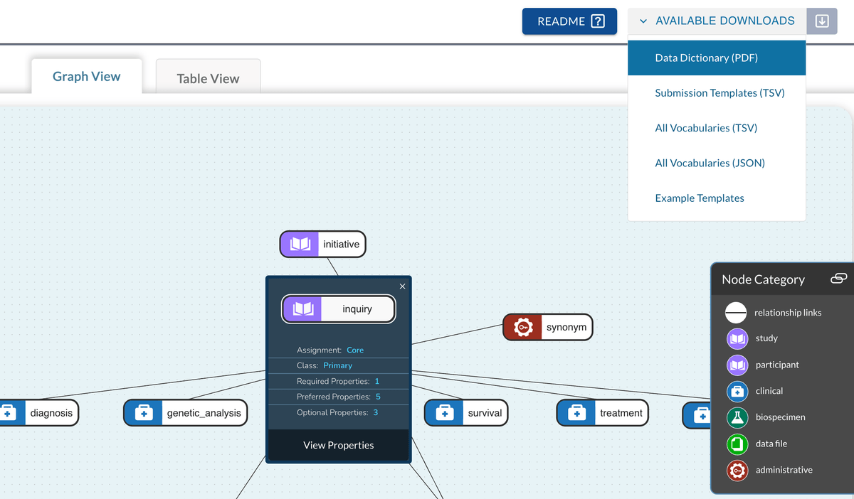Toggle relationship links legend item
The image size is (854, 499).
click(x=736, y=313)
